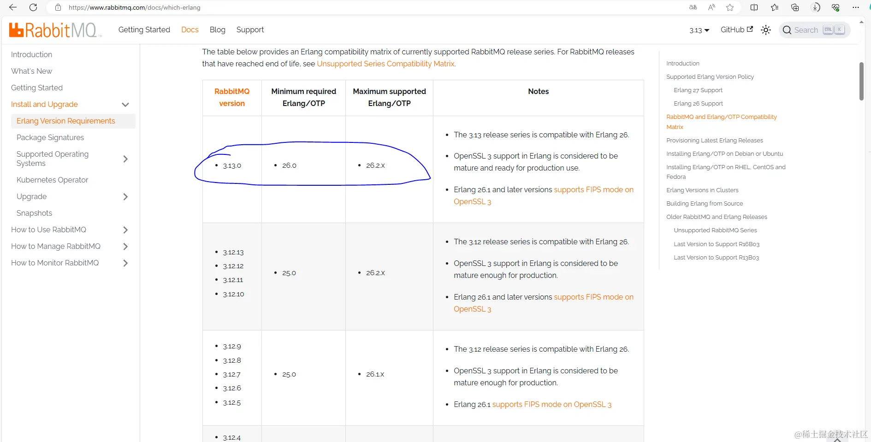Jump to Last Version to Support R16B03
This screenshot has width=871, height=442.
pyautogui.click(x=717, y=244)
